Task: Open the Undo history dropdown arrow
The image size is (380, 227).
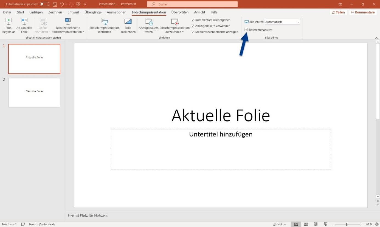Action: tap(66, 4)
